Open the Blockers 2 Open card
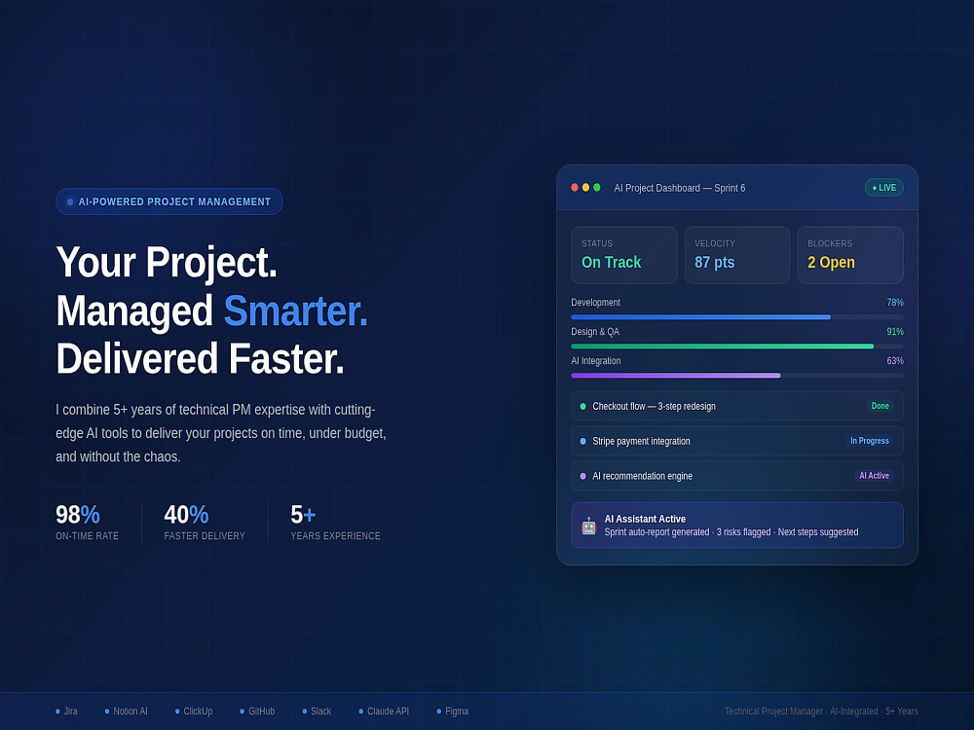 (x=850, y=255)
